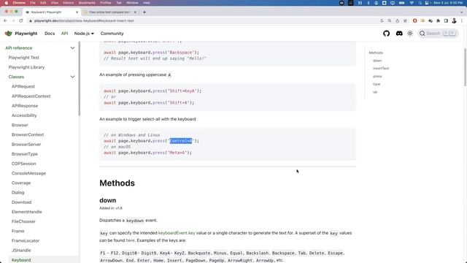This screenshot has height=263, width=467.
Task: Select Download class in sidebar
Action: (x=21, y=202)
